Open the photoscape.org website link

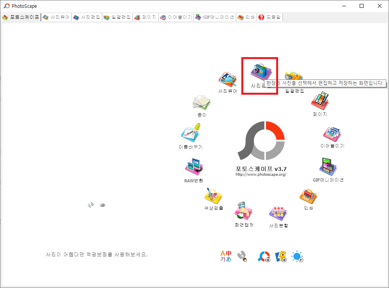tap(261, 175)
